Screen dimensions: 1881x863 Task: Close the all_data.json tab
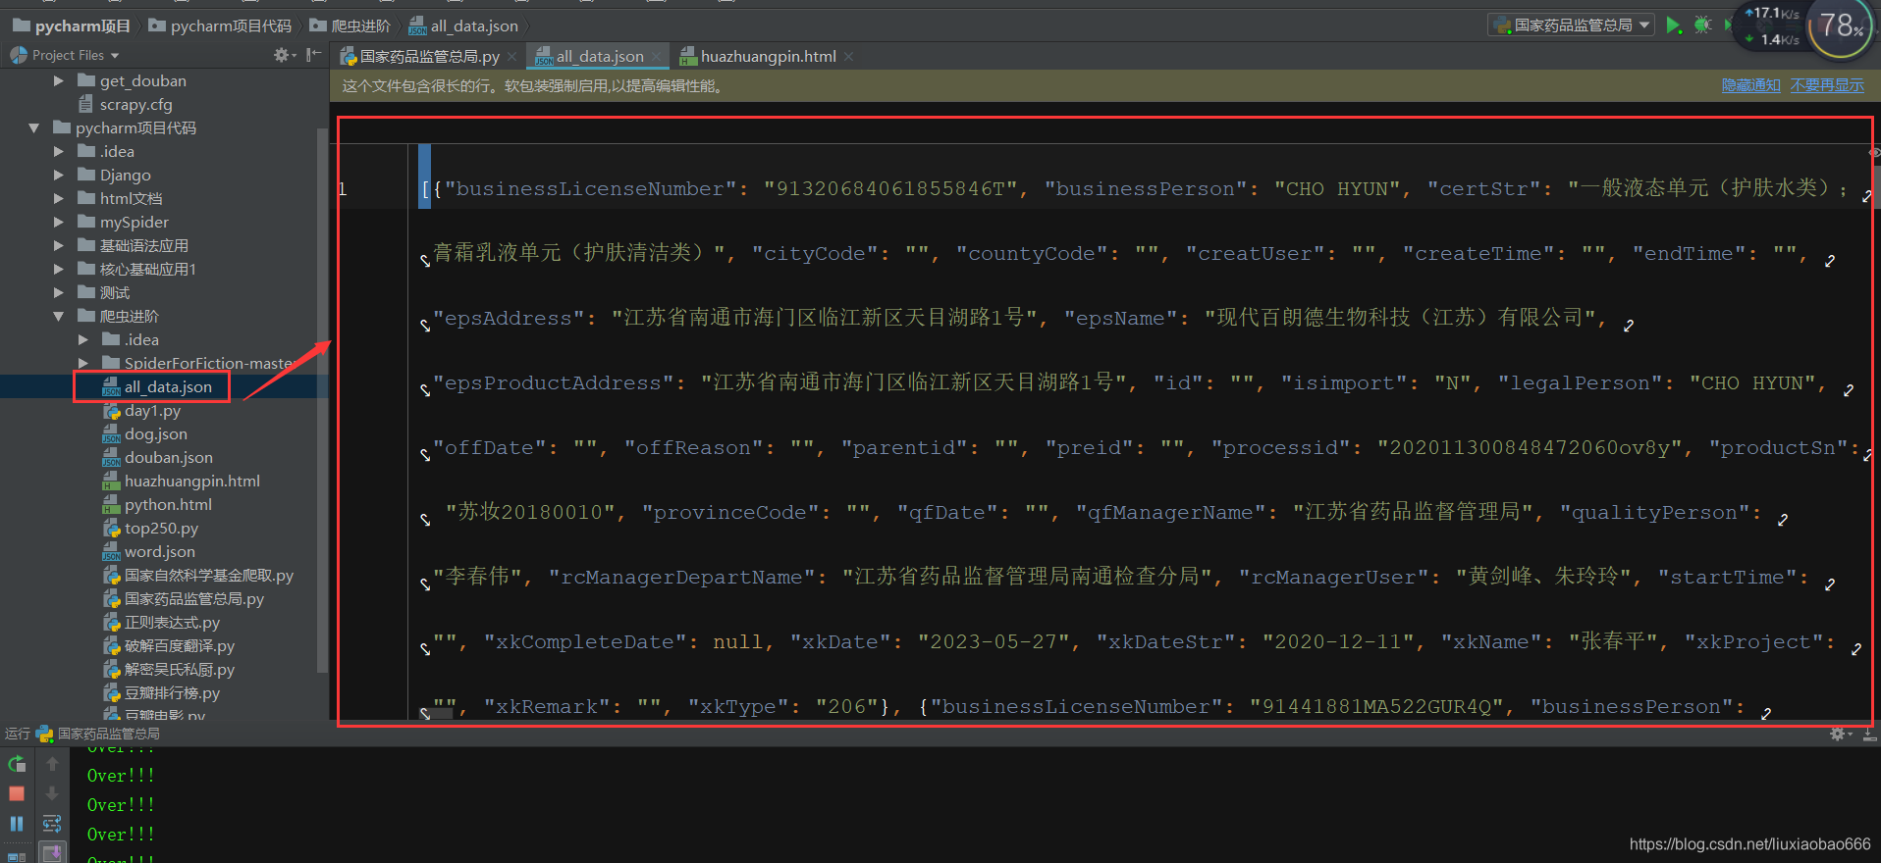click(x=657, y=57)
